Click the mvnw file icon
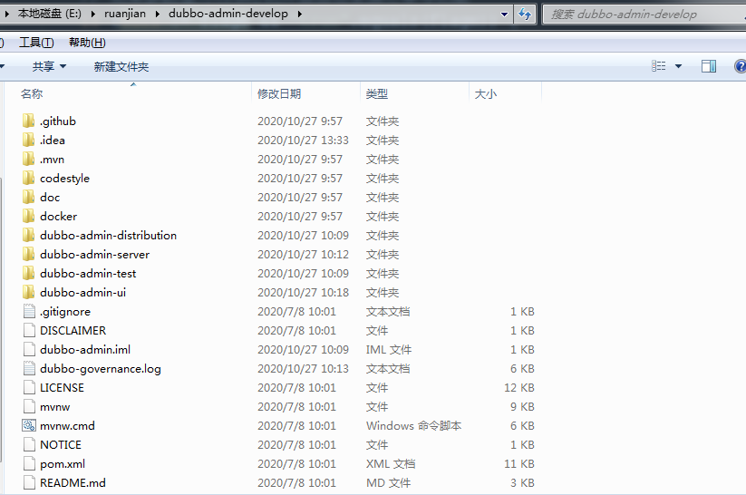 (x=29, y=406)
